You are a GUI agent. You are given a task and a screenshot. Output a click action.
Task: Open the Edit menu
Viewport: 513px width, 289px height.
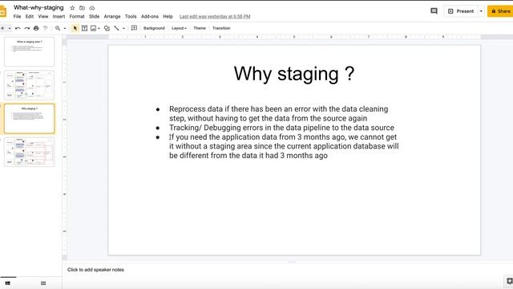tap(30, 16)
